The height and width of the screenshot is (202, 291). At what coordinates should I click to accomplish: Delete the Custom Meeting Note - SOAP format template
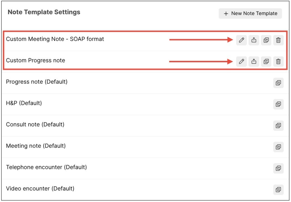coord(278,40)
